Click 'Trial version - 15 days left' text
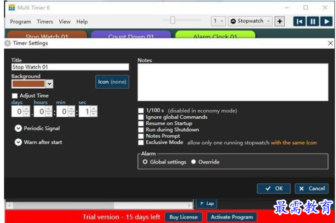 (121, 217)
